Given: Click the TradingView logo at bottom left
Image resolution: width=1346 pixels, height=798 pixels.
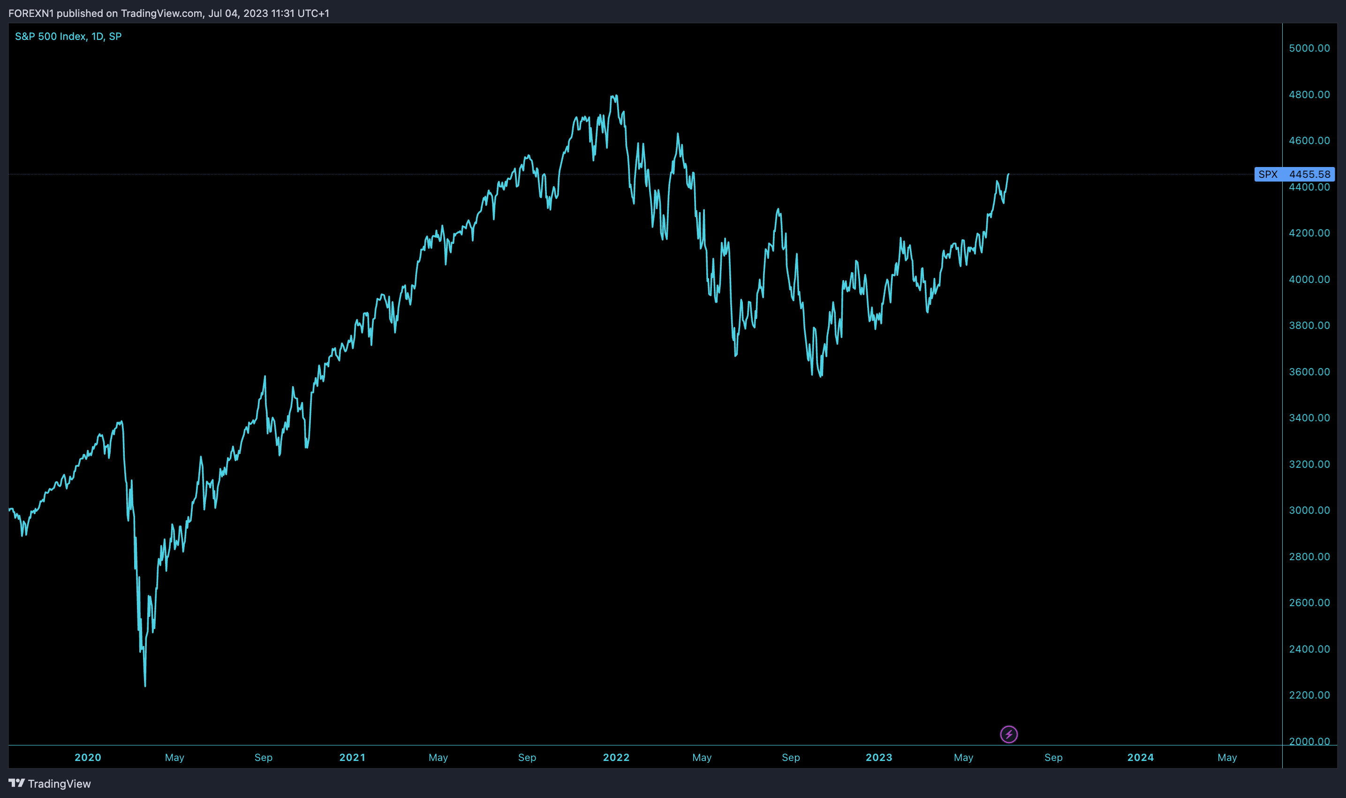Looking at the screenshot, I should point(49,783).
